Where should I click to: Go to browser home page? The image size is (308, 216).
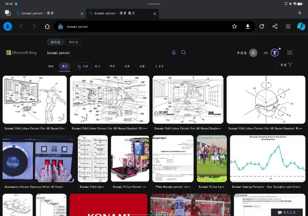click(47, 26)
